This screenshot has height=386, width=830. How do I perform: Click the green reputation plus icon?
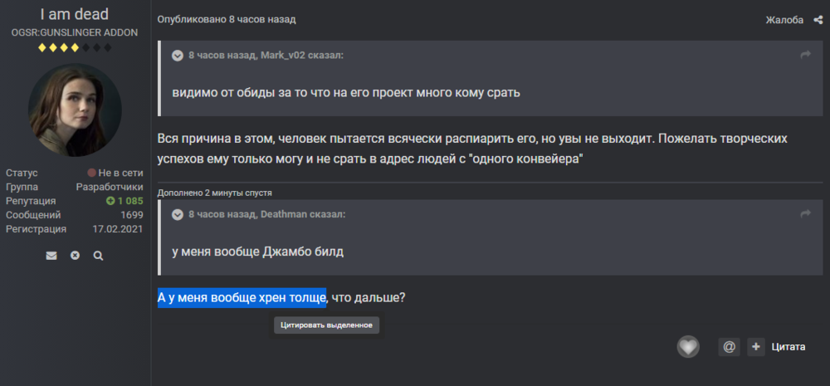pyautogui.click(x=110, y=201)
